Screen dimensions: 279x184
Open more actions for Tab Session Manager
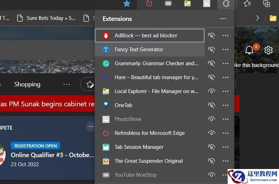click(226, 147)
